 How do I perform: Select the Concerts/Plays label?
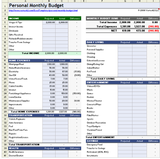click(94, 105)
